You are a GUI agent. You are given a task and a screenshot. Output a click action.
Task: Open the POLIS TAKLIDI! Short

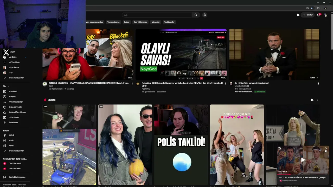pyautogui.click(x=181, y=145)
